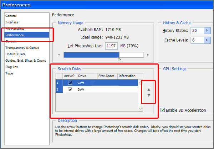This screenshot has height=149, width=214.
Task: Open Transparency & Gamut preferences
Action: [22, 48]
